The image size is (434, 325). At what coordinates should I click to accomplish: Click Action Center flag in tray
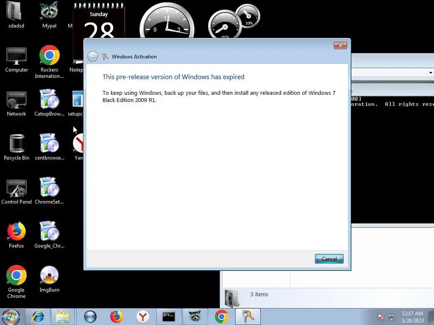click(381, 317)
